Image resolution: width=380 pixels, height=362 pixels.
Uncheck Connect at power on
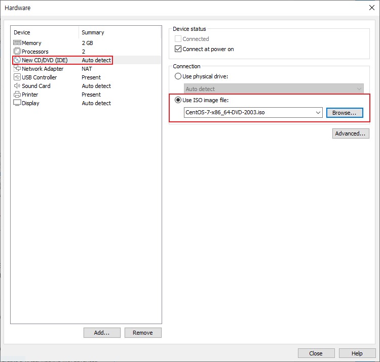pos(178,49)
